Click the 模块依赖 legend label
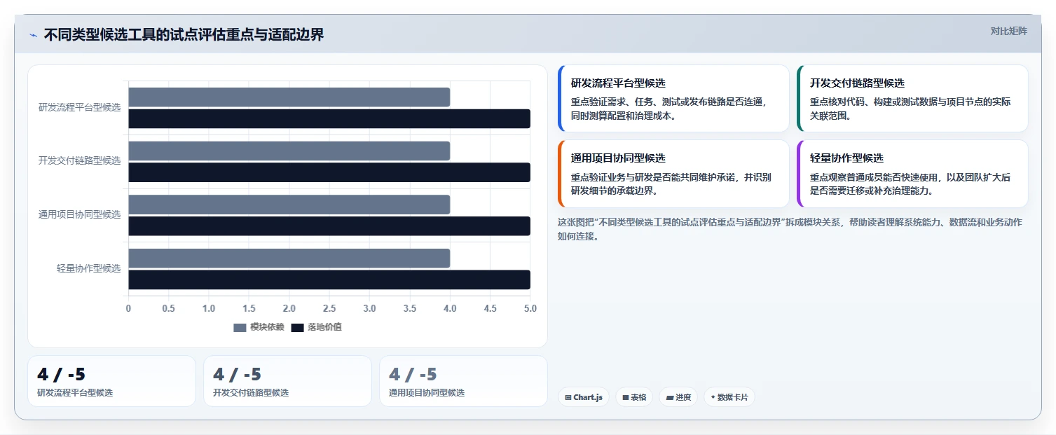This screenshot has width=1056, height=435. coord(267,327)
